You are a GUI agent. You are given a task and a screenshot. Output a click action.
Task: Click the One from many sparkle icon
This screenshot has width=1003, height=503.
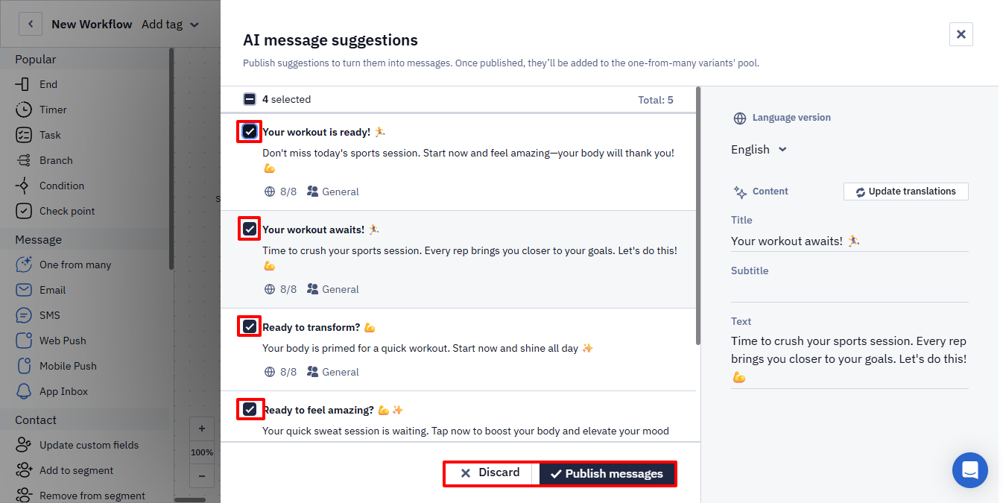[x=24, y=265]
